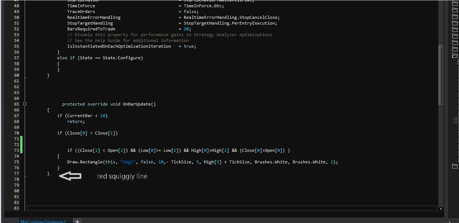
Task: Click the horizontal scrollbar below the code
Action: pyautogui.click(x=231, y=208)
